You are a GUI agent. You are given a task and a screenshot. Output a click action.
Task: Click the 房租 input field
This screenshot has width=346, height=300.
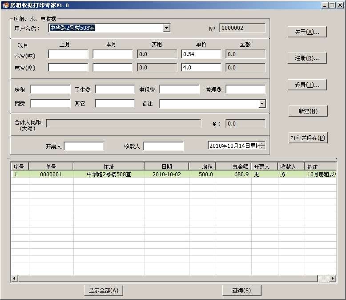(50, 89)
